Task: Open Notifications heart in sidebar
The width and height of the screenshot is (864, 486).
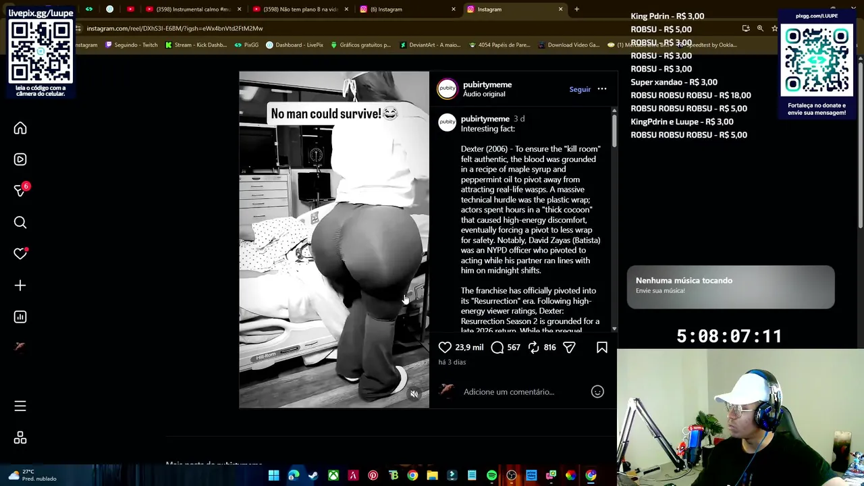Action: coord(20,254)
